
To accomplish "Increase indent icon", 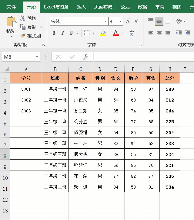I will tap(187, 33).
